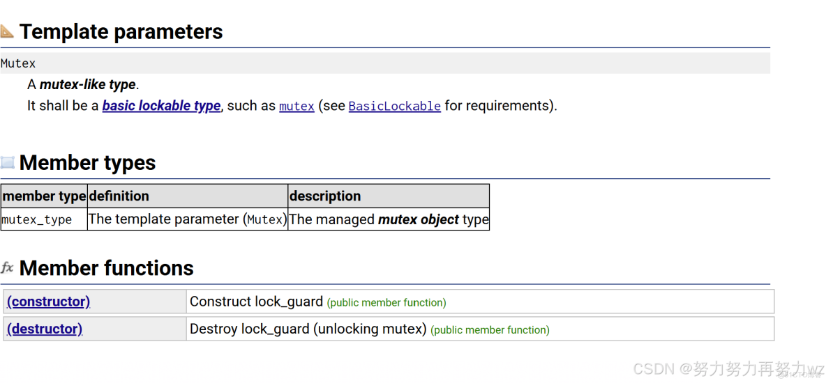Image resolution: width=826 pixels, height=383 pixels.
Task: Click the icon next to Member types
Action: tap(8, 163)
